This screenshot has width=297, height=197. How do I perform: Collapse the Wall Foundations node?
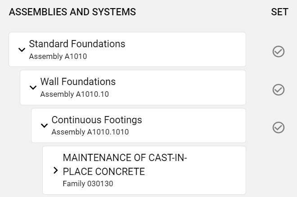coord(33,87)
